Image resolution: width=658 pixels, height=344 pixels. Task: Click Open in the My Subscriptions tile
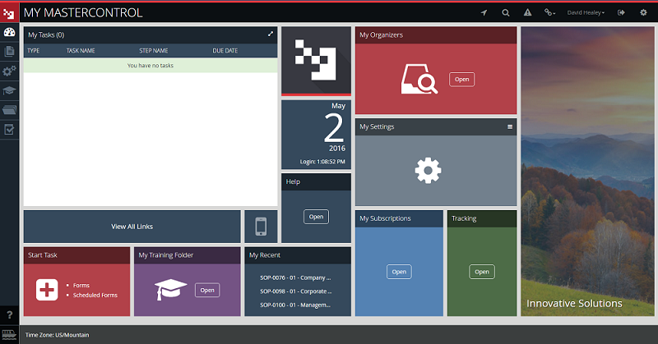(399, 272)
